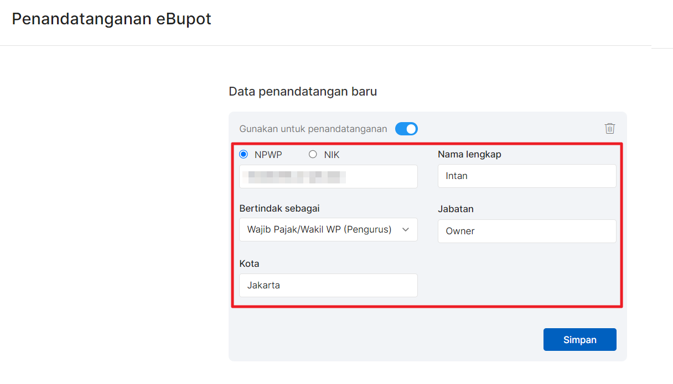Image resolution: width=673 pixels, height=384 pixels.
Task: Click the NIK option label text
Action: click(332, 155)
